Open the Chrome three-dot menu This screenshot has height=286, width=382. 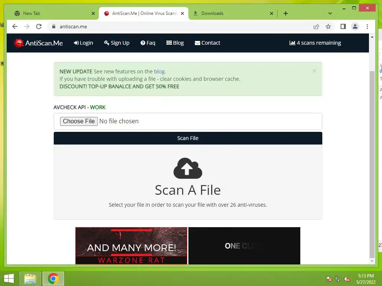click(367, 26)
